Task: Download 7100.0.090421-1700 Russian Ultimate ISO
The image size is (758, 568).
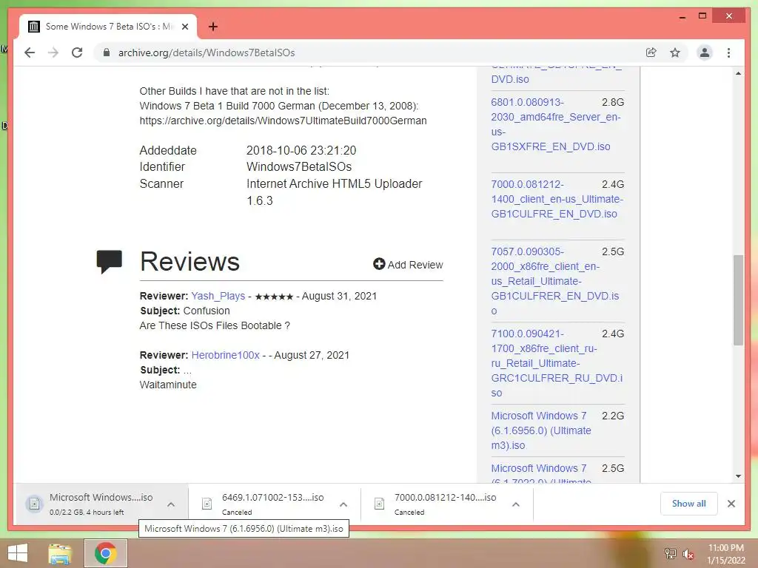Action: pyautogui.click(x=557, y=363)
